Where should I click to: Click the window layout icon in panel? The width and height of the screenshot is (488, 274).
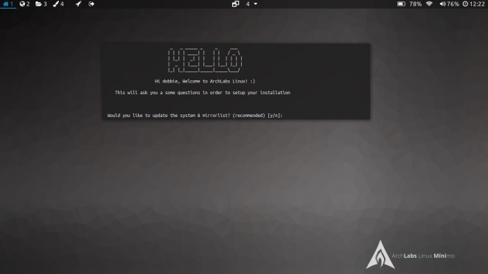click(x=236, y=4)
